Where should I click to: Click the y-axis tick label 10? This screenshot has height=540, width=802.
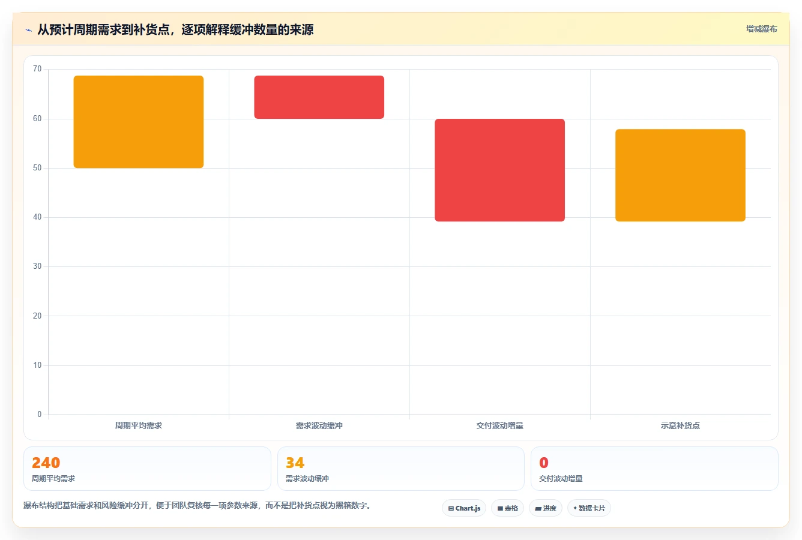(x=37, y=365)
